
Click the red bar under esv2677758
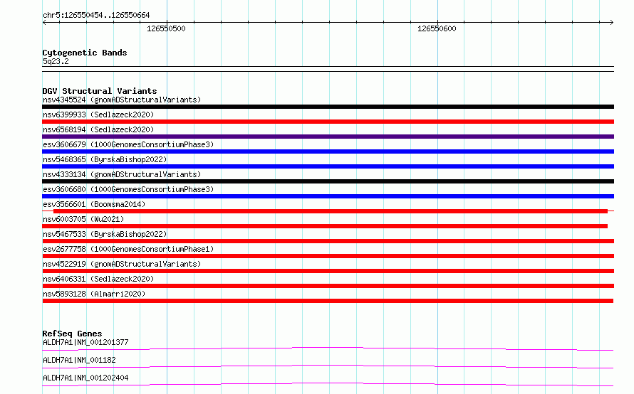click(328, 256)
